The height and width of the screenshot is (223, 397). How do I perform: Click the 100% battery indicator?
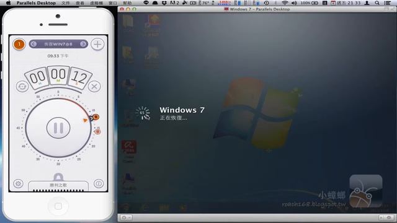(309, 2)
